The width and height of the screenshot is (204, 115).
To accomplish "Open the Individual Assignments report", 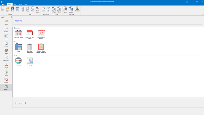I will (30, 48).
